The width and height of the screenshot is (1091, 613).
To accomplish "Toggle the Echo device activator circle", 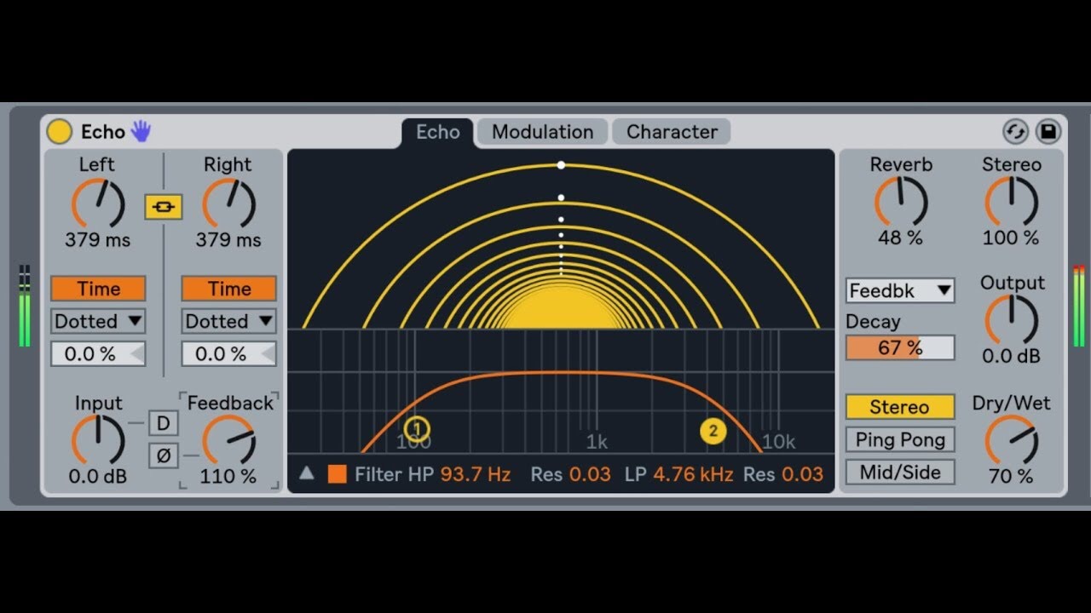I will [x=59, y=131].
